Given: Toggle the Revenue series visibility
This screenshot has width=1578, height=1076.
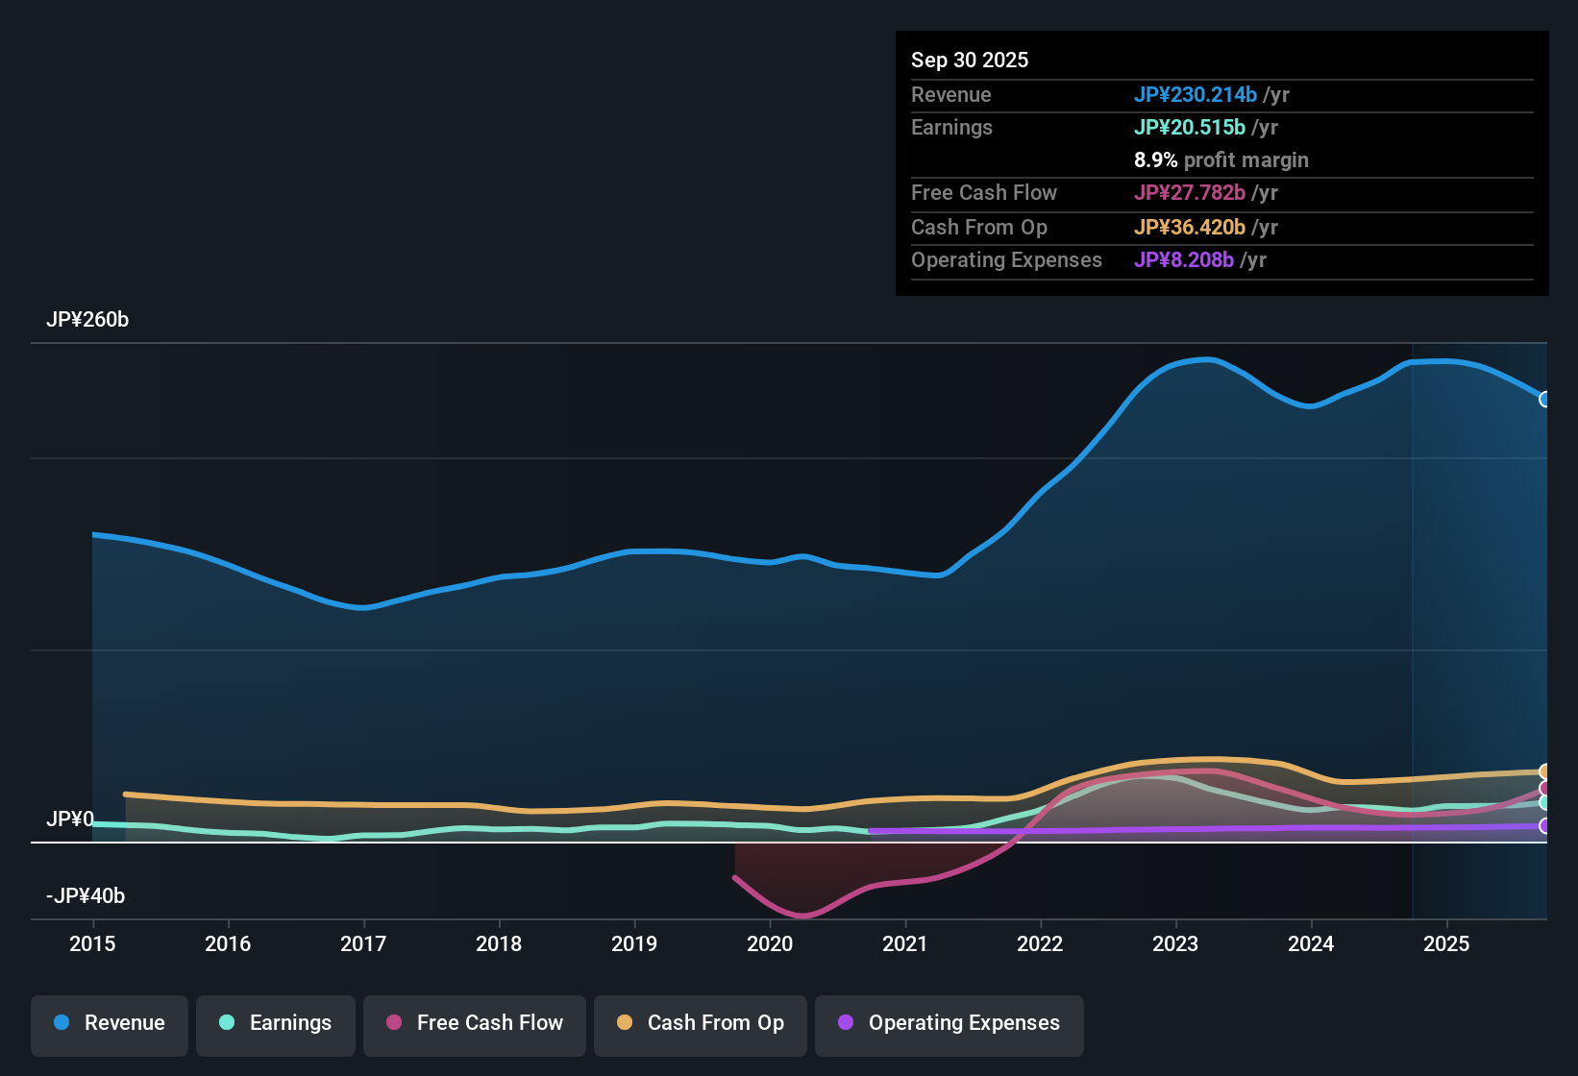Looking at the screenshot, I should coord(109,1023).
